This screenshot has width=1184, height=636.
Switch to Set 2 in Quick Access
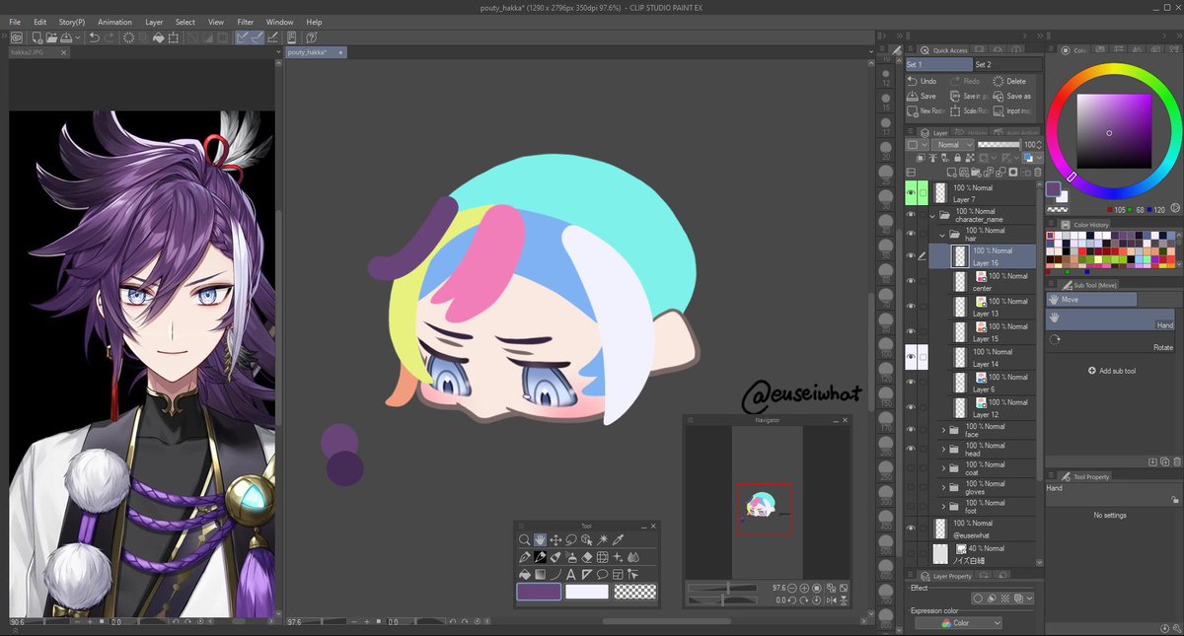pyautogui.click(x=1006, y=64)
